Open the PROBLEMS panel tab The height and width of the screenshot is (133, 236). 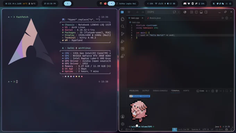click(x=134, y=91)
